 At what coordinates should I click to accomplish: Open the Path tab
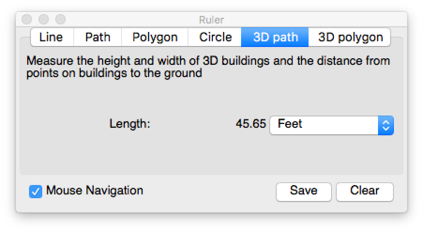98,38
